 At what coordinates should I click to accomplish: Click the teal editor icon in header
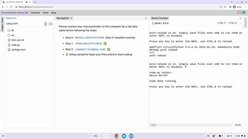(x=244, y=12)
